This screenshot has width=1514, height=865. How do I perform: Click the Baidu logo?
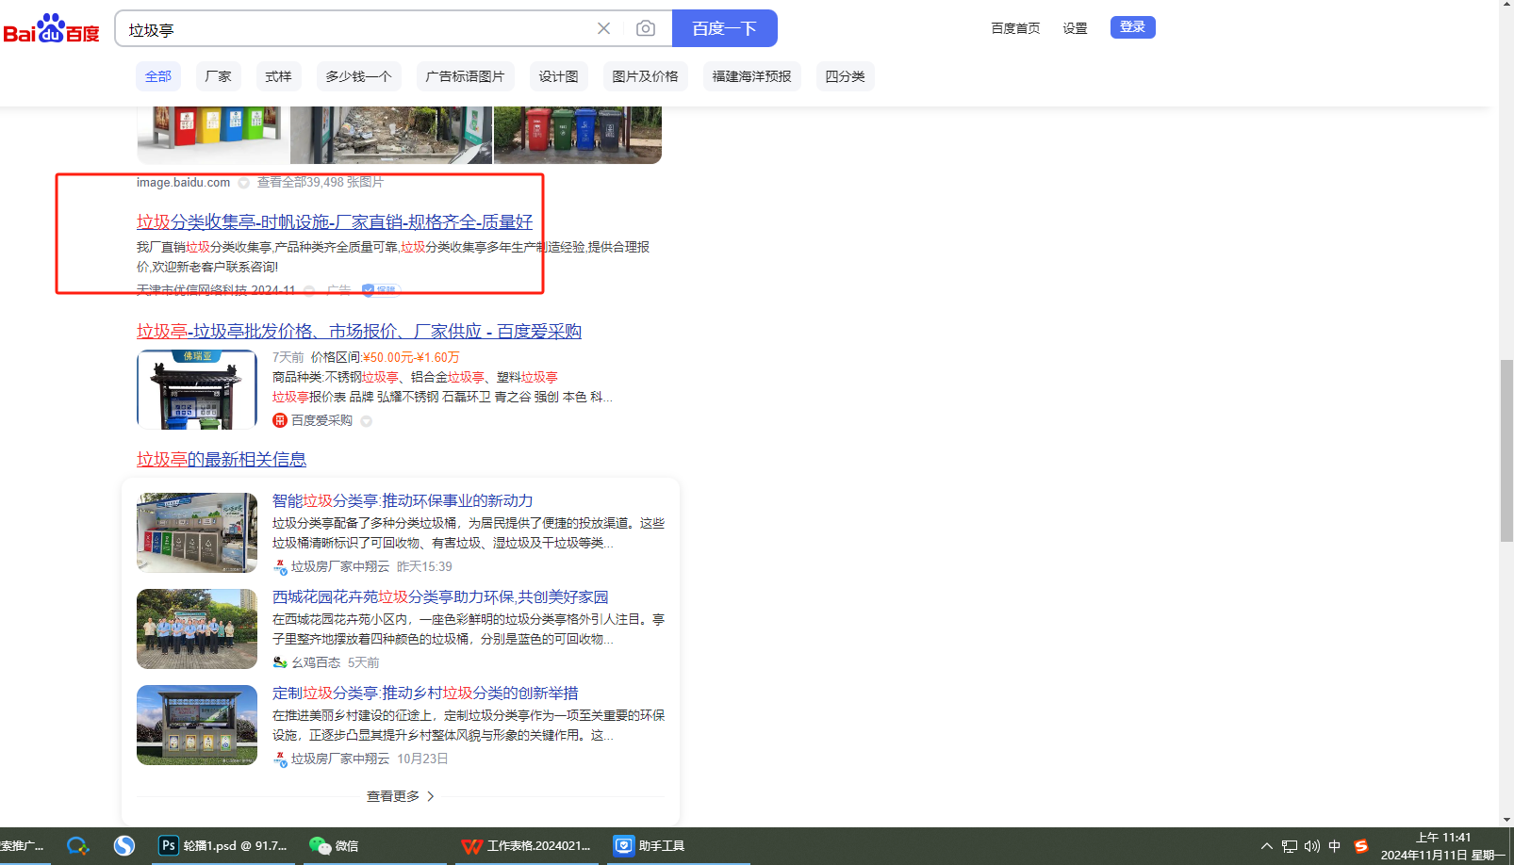(52, 29)
